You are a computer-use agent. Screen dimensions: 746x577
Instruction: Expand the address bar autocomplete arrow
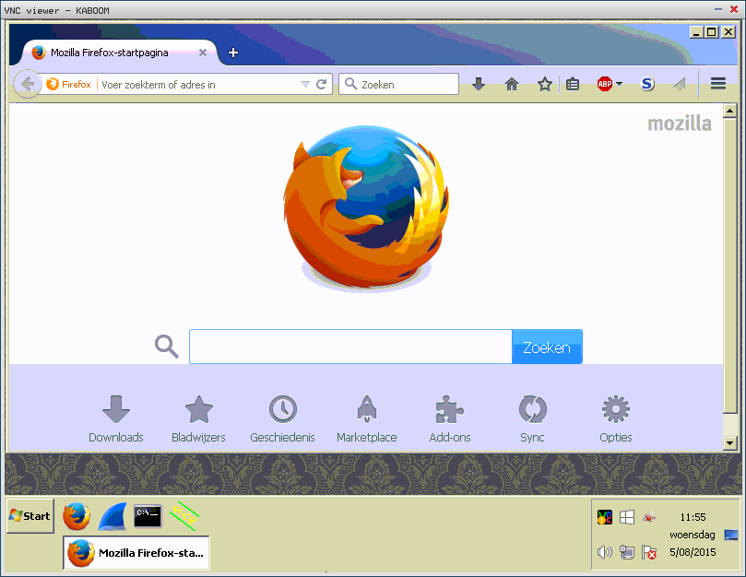click(305, 84)
